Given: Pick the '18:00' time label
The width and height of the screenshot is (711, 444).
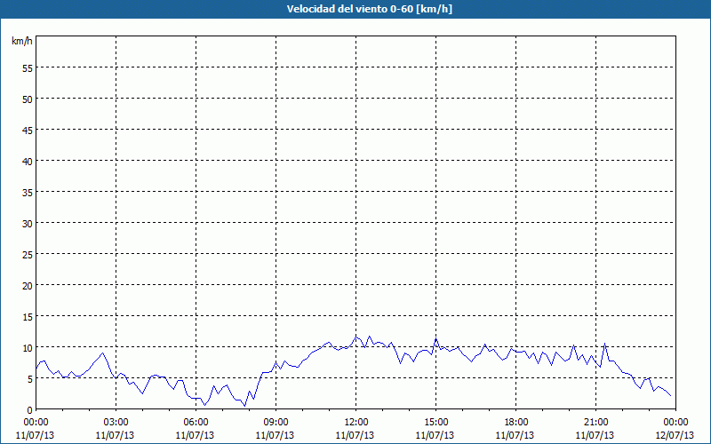Looking at the screenshot, I should [x=515, y=423].
